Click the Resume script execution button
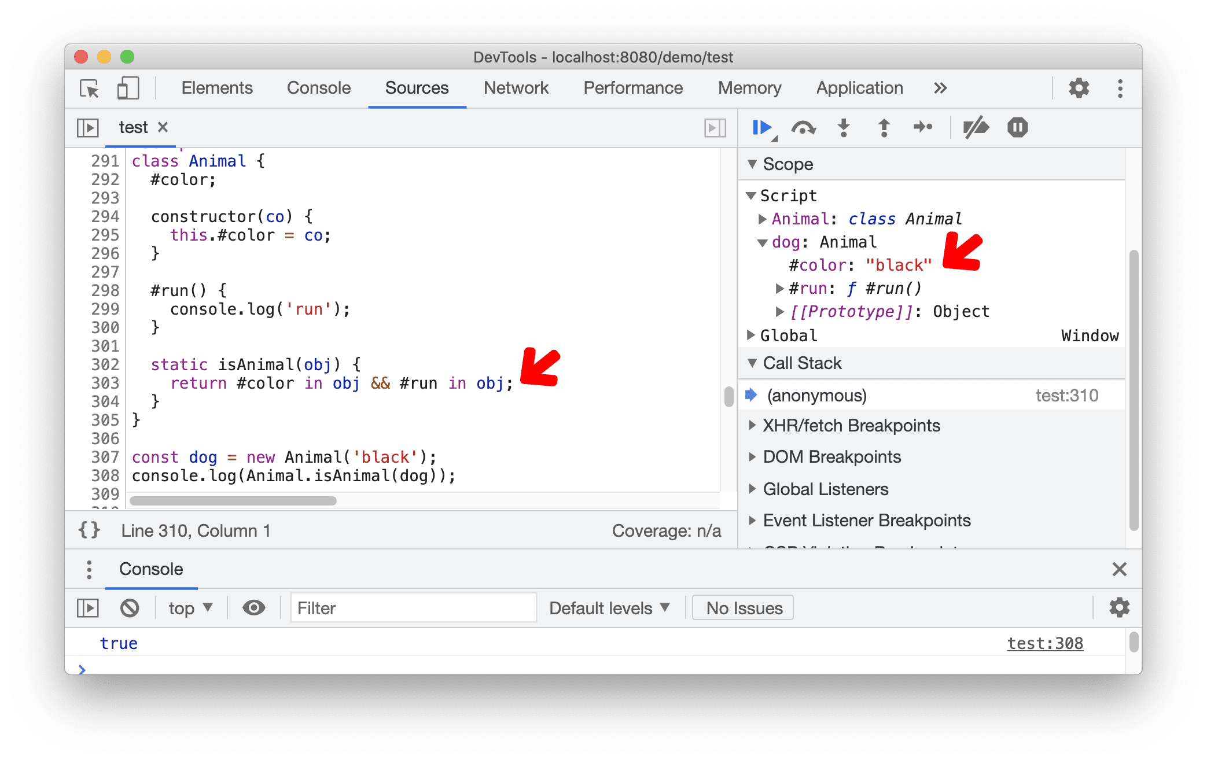The height and width of the screenshot is (760, 1207). (761, 127)
